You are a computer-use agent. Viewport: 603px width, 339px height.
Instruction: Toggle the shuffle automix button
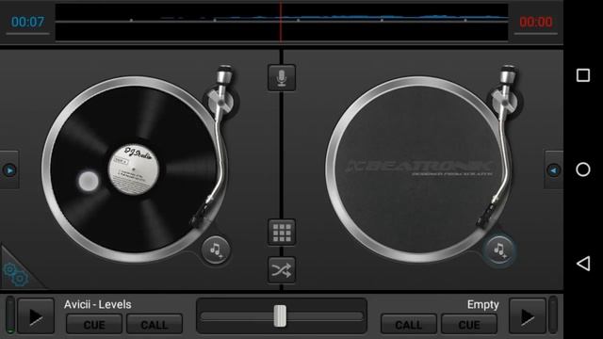(282, 270)
